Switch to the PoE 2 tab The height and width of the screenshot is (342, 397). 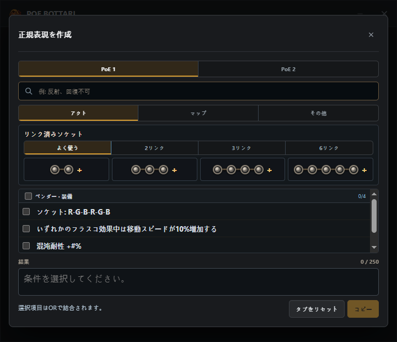(288, 69)
